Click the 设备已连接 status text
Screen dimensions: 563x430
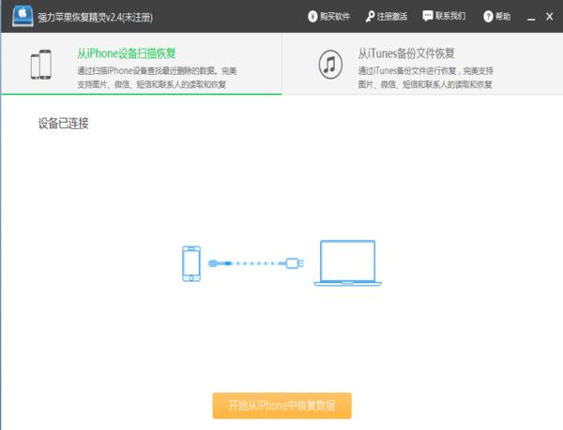coord(63,124)
